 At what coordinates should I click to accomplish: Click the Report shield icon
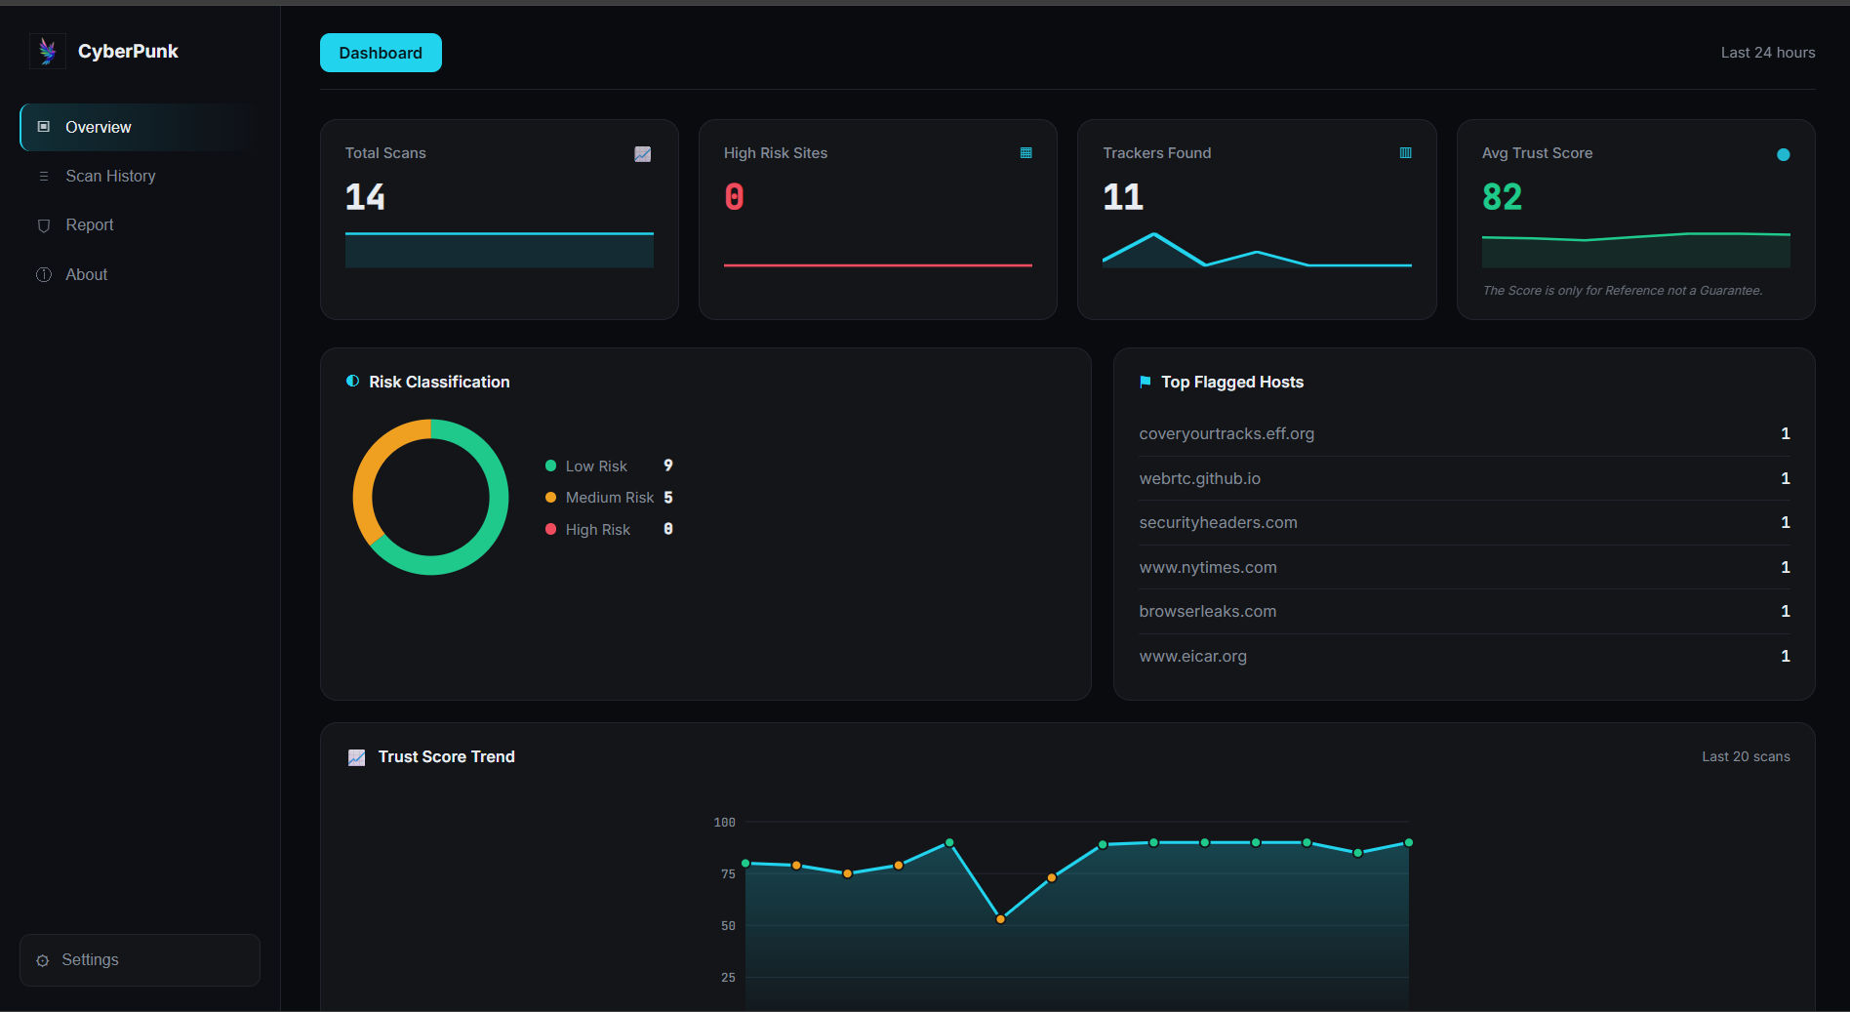coord(44,225)
